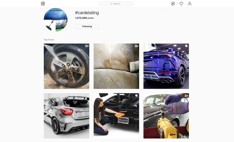Open the stained car seat video post
234x142 pixels.
[116, 66]
